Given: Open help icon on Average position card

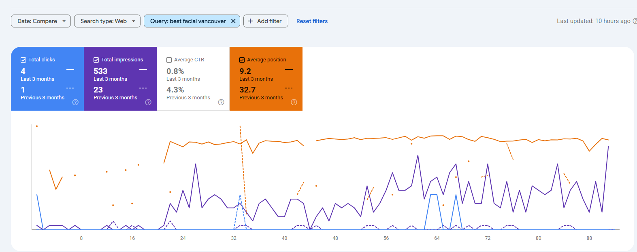Looking at the screenshot, I should point(294,102).
